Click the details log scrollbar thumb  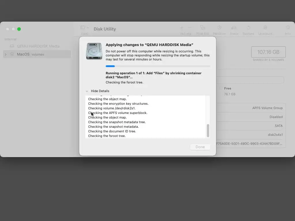[208, 131]
